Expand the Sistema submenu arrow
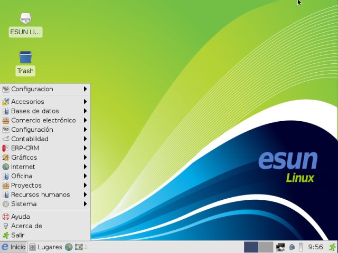 86,204
